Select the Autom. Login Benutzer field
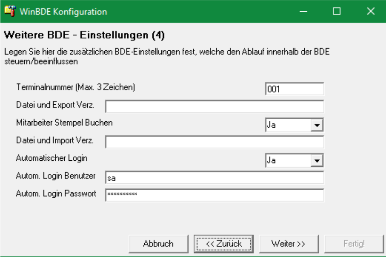The image size is (386, 257). point(214,178)
